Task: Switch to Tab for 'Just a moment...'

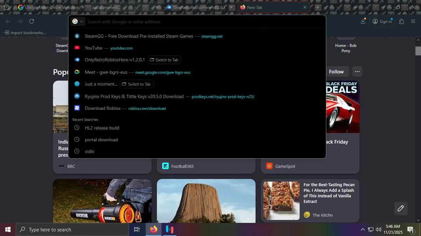Action: pyautogui.click(x=136, y=84)
